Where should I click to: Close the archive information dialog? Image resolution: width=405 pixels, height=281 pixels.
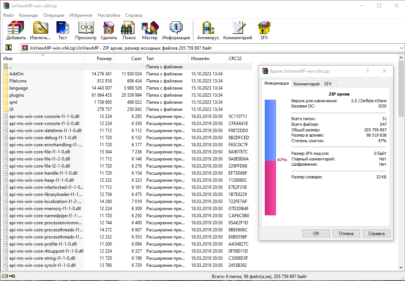point(384,71)
